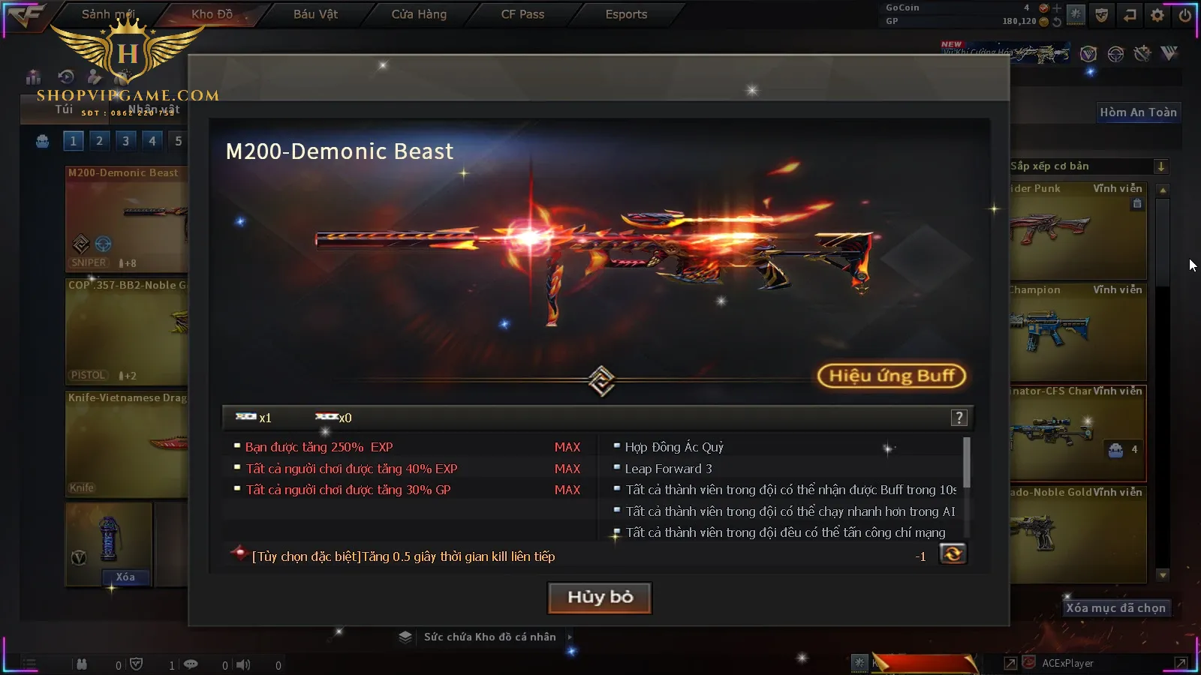Screen dimensions: 1201x675
Task: Open the Báu Vật tab
Action: click(315, 14)
